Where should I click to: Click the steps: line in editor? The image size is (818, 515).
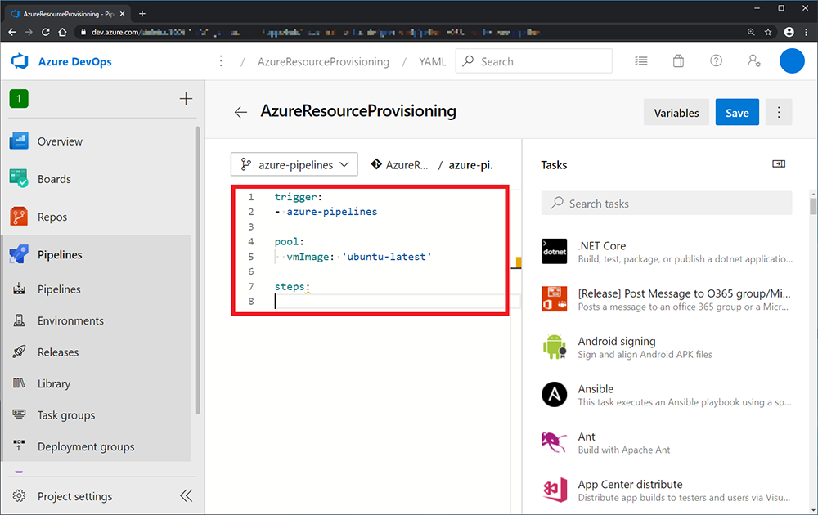tap(292, 287)
